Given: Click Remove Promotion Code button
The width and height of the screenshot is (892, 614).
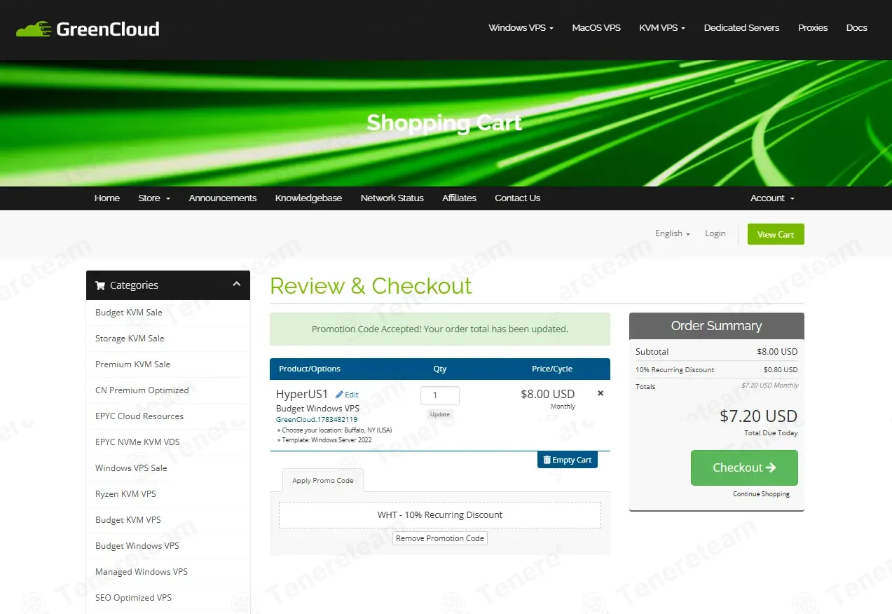Looking at the screenshot, I should pos(440,538).
